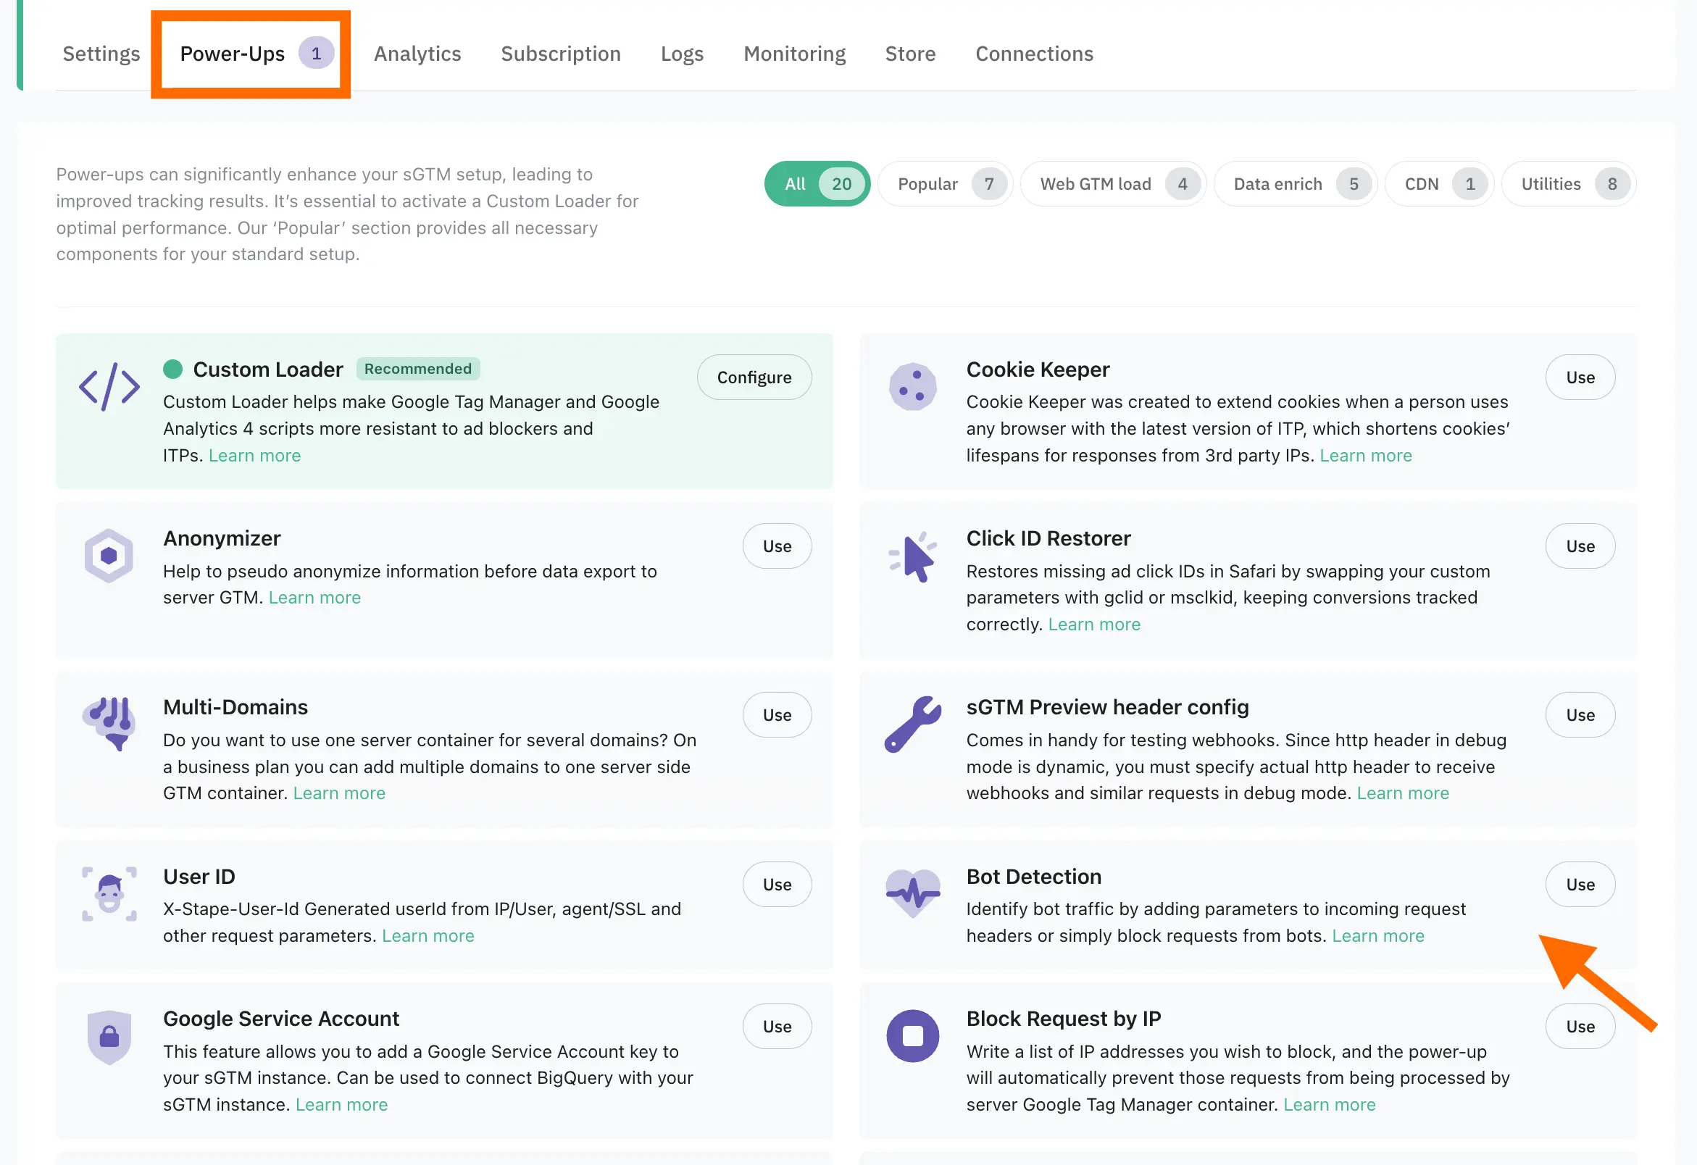Show only Data enrich power-ups
Screen dimensions: 1697x1165
(1295, 184)
